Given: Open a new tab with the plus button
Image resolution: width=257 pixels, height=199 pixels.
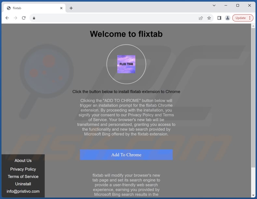Looking at the screenshot, I should tap(71, 8).
